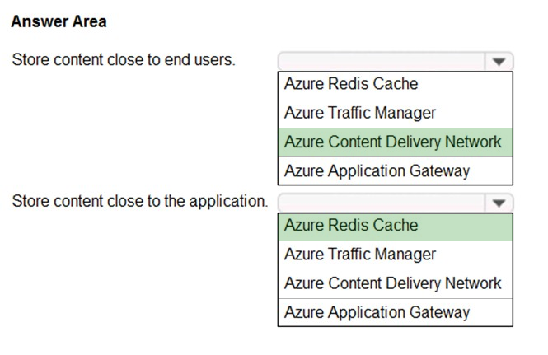This screenshot has height=355, width=548.
Task: Select Azure Redis Cache in the second list
Action: tap(396, 227)
